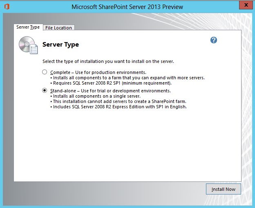Select the Complete installation radio button
The width and height of the screenshot is (255, 208).
(45, 72)
